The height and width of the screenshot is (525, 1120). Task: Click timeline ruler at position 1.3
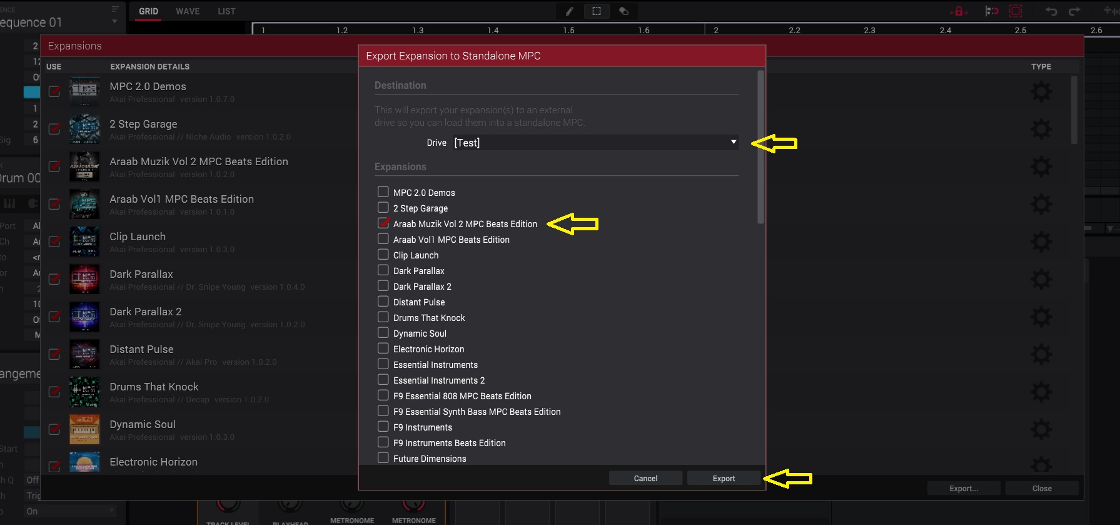pos(418,30)
